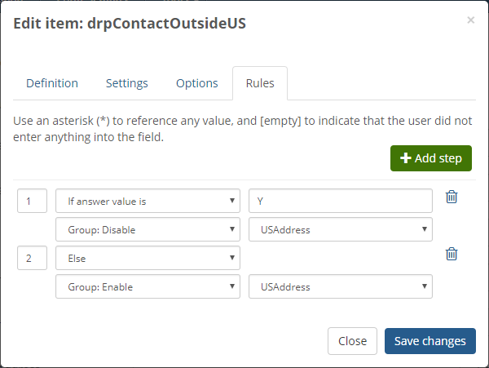Switch to the Definition tab
The height and width of the screenshot is (368, 489).
click(52, 83)
